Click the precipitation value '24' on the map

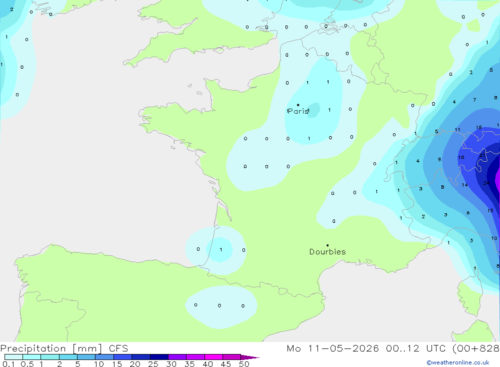tap(486, 183)
